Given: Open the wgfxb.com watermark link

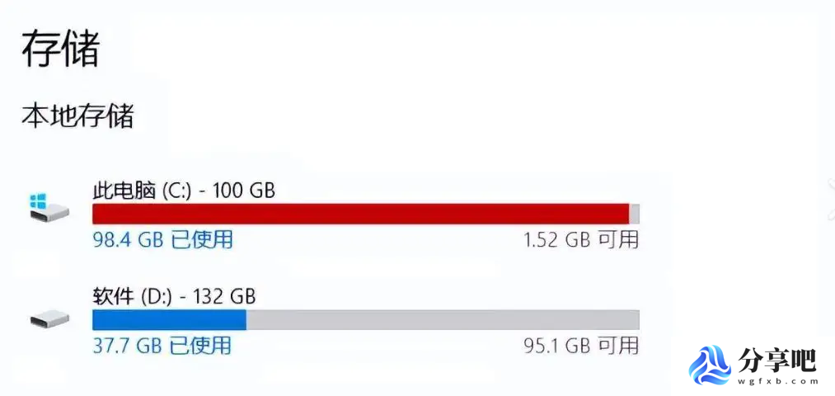Looking at the screenshot, I should click(x=778, y=382).
